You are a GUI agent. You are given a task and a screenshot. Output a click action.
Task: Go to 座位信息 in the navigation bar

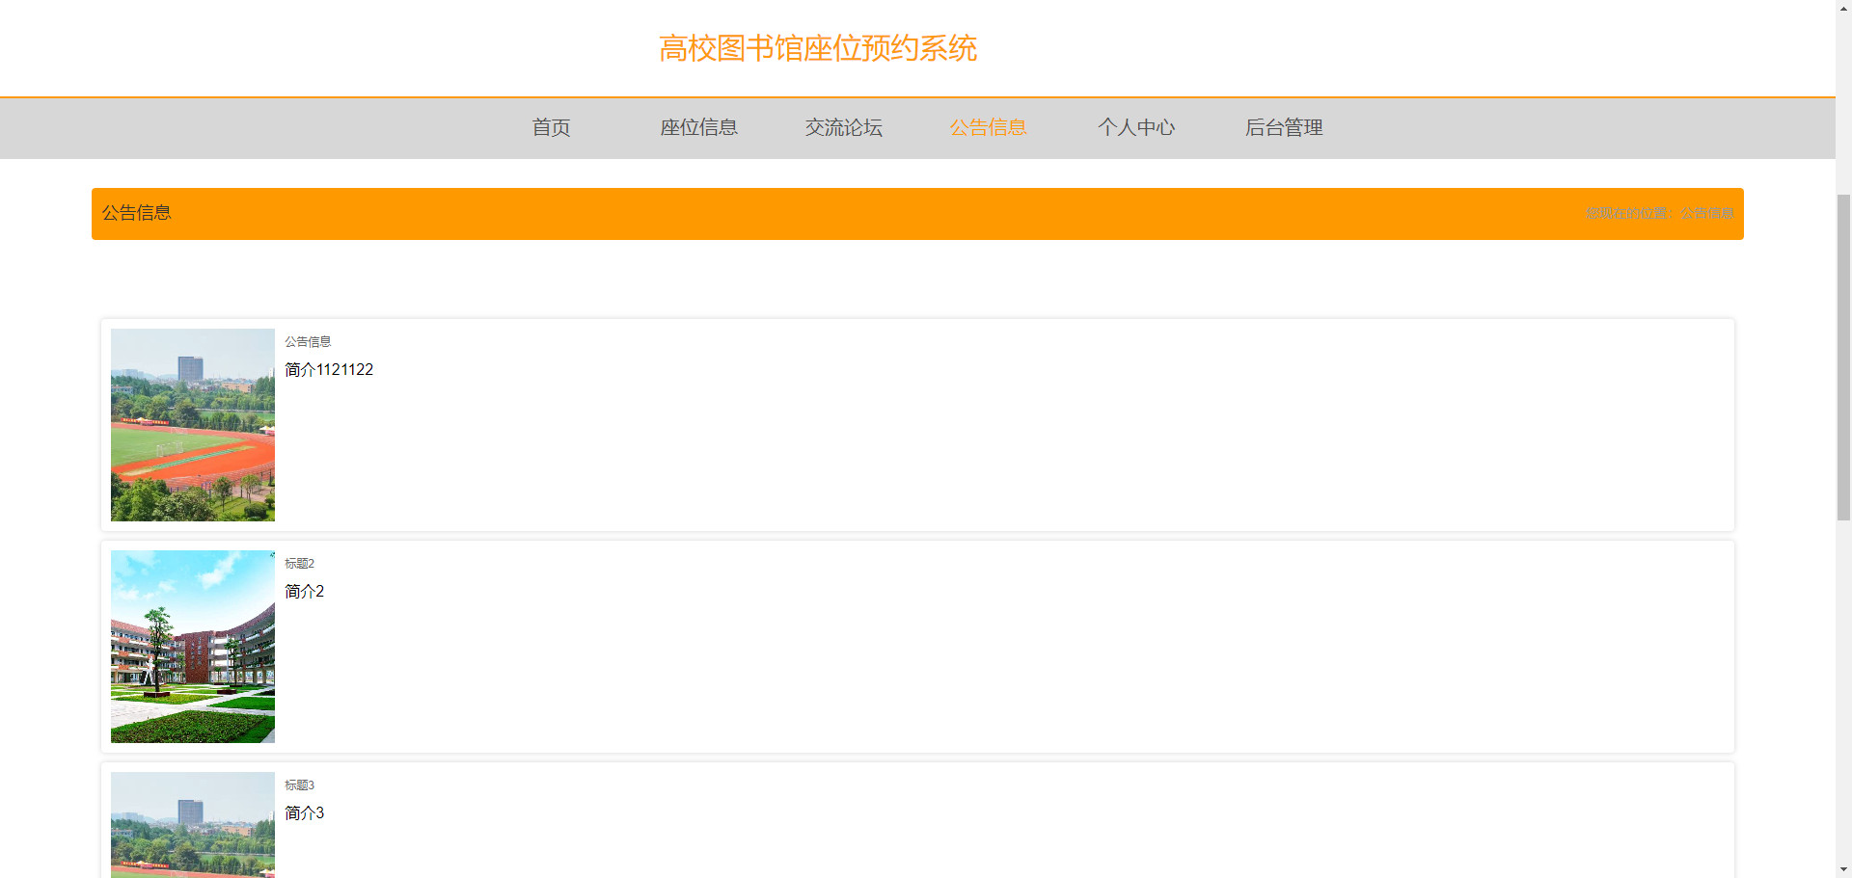coord(698,127)
